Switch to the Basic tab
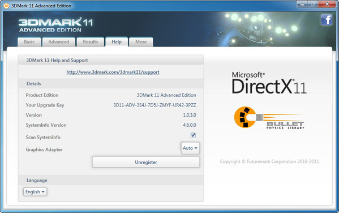This screenshot has width=339, height=213. (x=29, y=42)
